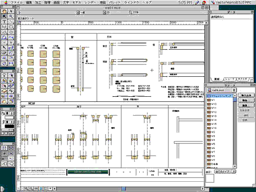
Task: Open the VectorWorks application menu
Action: 231,3
